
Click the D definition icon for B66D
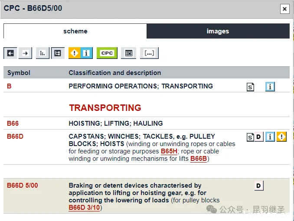tap(259, 137)
